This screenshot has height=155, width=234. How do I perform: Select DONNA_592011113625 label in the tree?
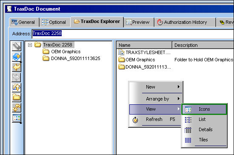[76, 58]
